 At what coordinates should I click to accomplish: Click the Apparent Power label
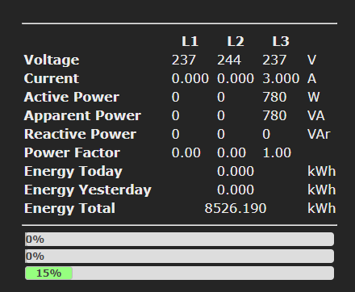(x=82, y=116)
